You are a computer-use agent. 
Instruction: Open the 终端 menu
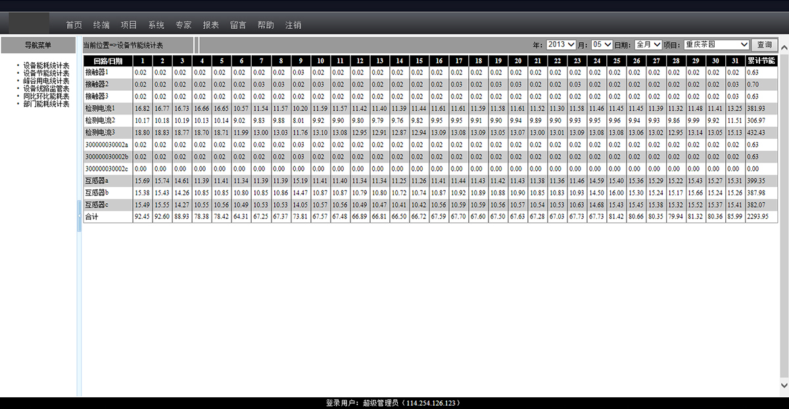click(101, 25)
